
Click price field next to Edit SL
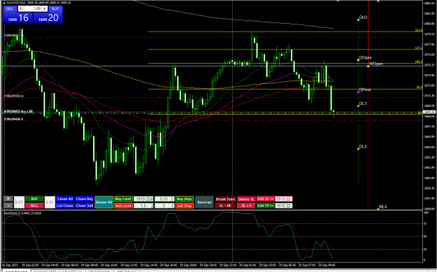(x=284, y=199)
